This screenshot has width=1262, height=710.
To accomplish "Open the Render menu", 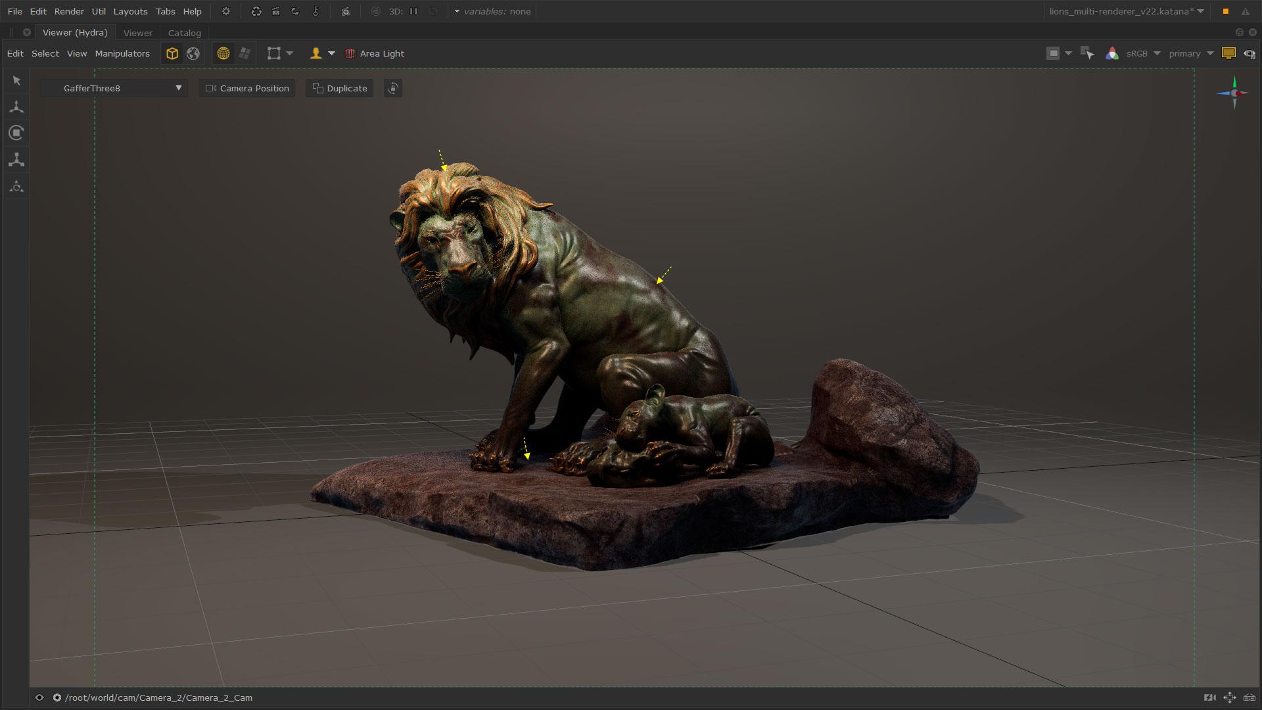I will click(x=69, y=11).
